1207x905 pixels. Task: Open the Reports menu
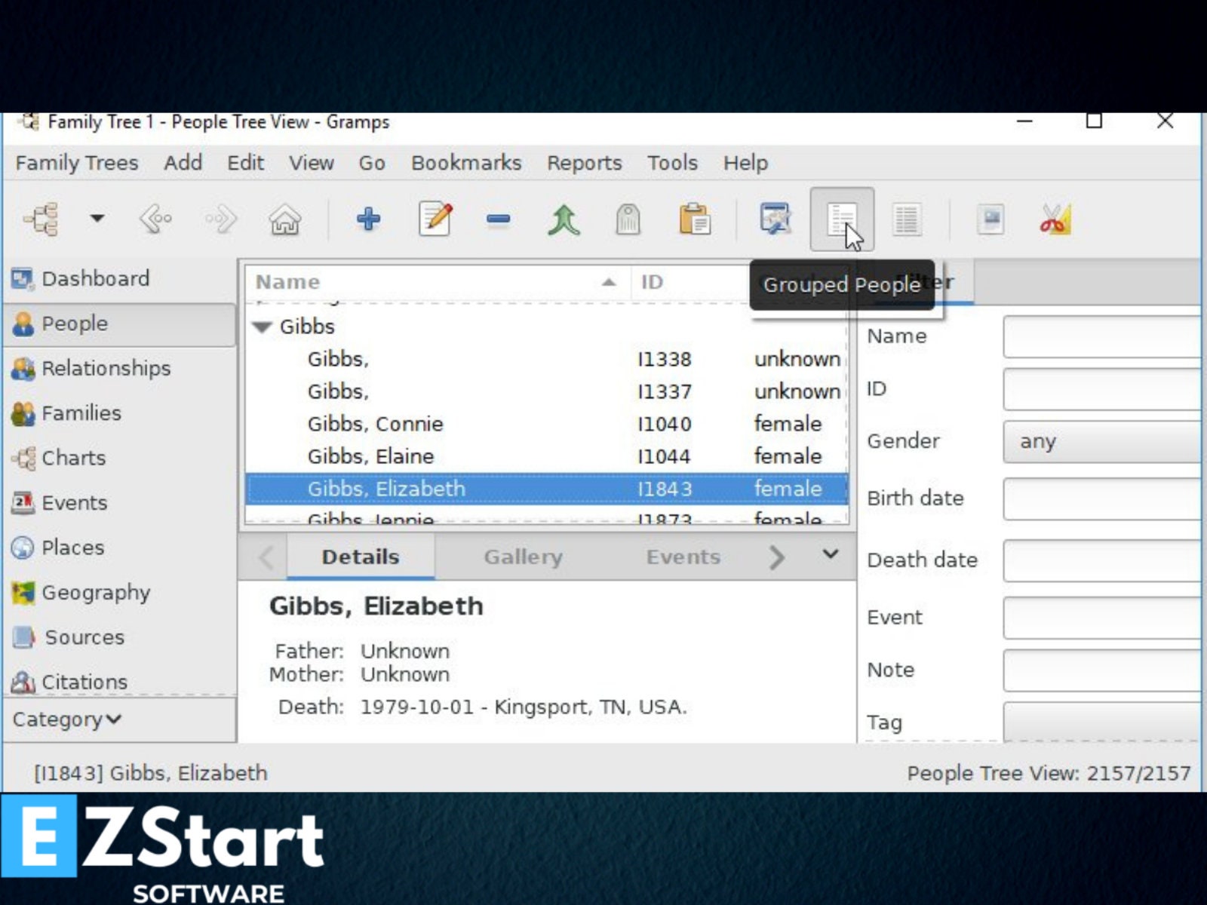585,163
